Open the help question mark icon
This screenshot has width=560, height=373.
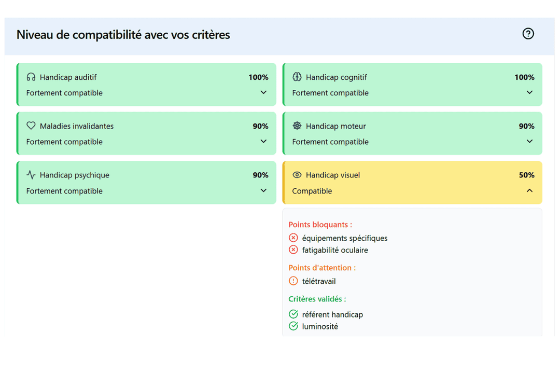tap(528, 34)
